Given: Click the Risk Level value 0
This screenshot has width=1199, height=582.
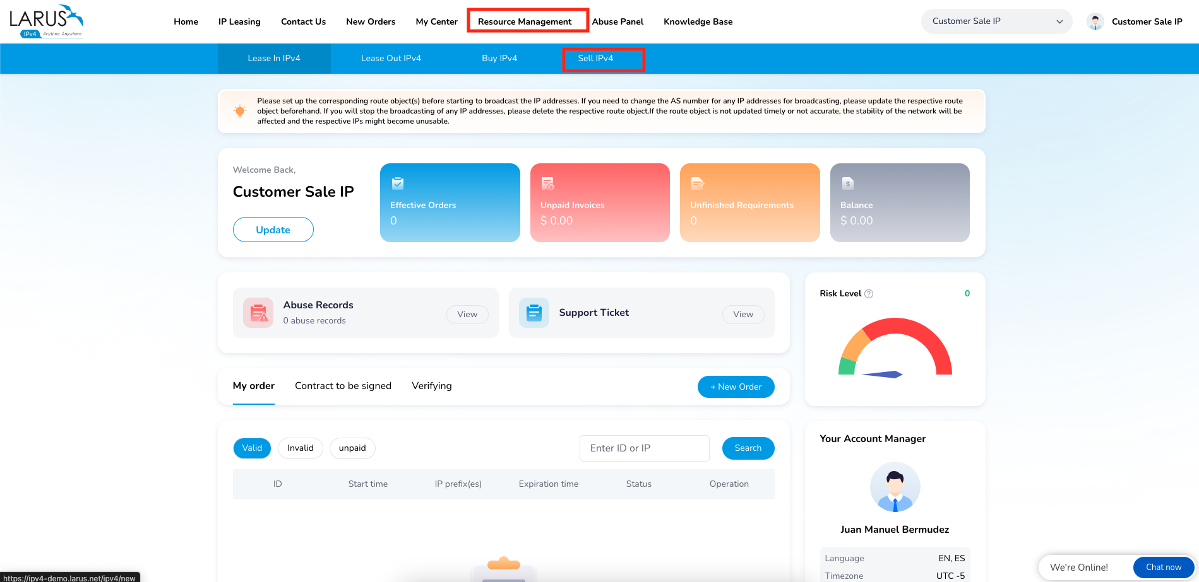Looking at the screenshot, I should tap(967, 294).
